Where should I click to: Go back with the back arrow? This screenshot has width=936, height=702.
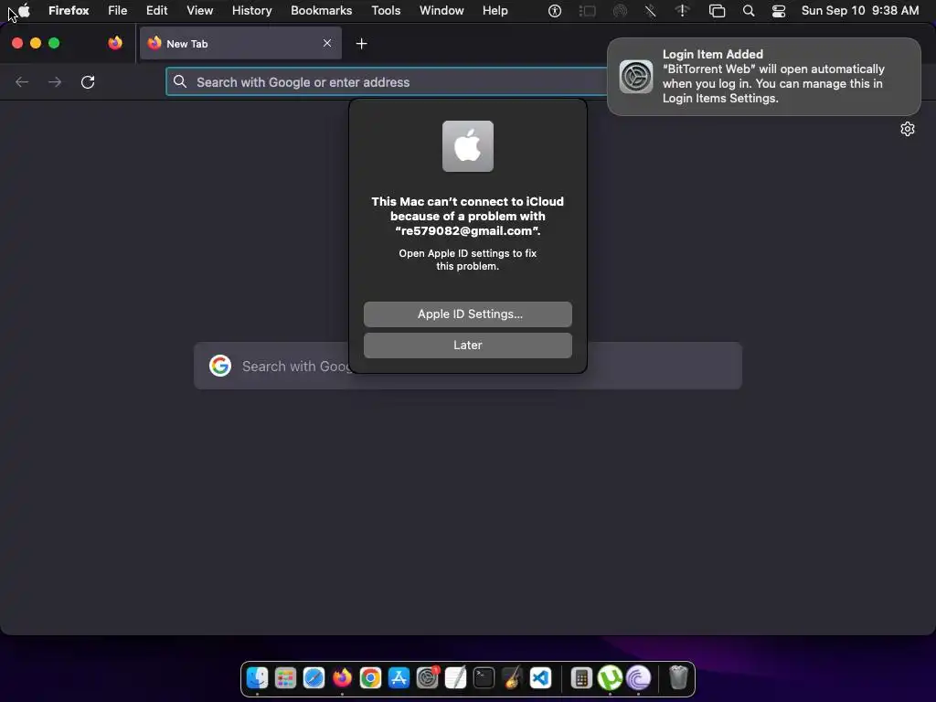coord(22,81)
